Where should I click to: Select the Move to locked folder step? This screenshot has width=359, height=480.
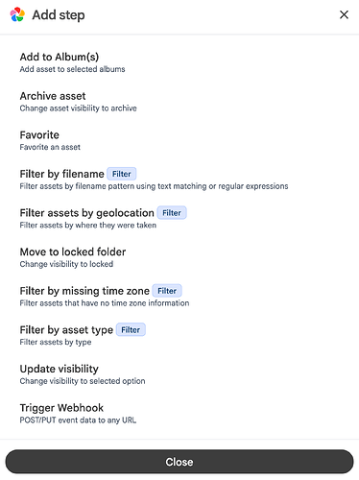pyautogui.click(x=179, y=257)
